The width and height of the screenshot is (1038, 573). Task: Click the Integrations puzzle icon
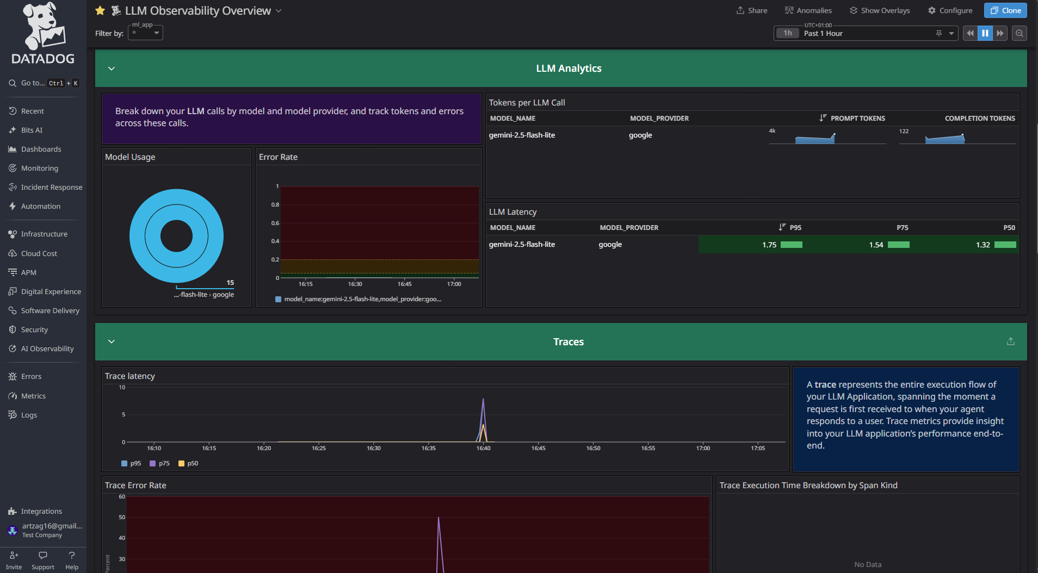coord(13,511)
